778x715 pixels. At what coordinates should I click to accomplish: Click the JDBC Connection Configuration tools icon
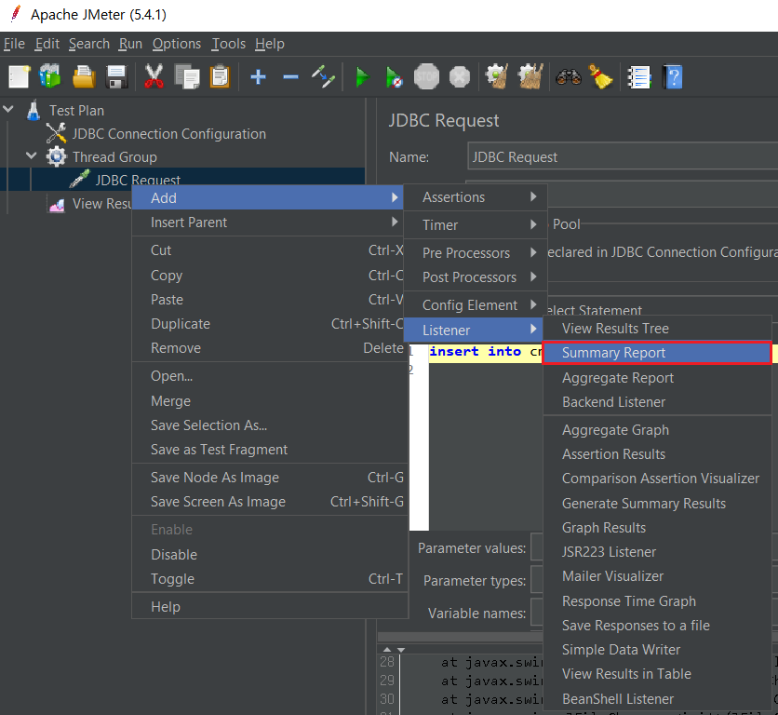pos(56,133)
